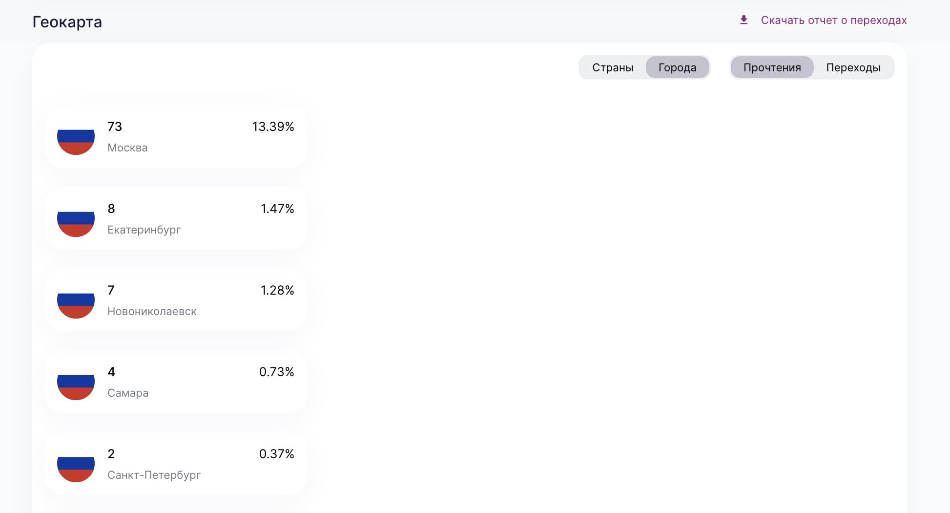Click the Санкт-Петербург city name
Screen dimensions: 950x513
tap(154, 475)
